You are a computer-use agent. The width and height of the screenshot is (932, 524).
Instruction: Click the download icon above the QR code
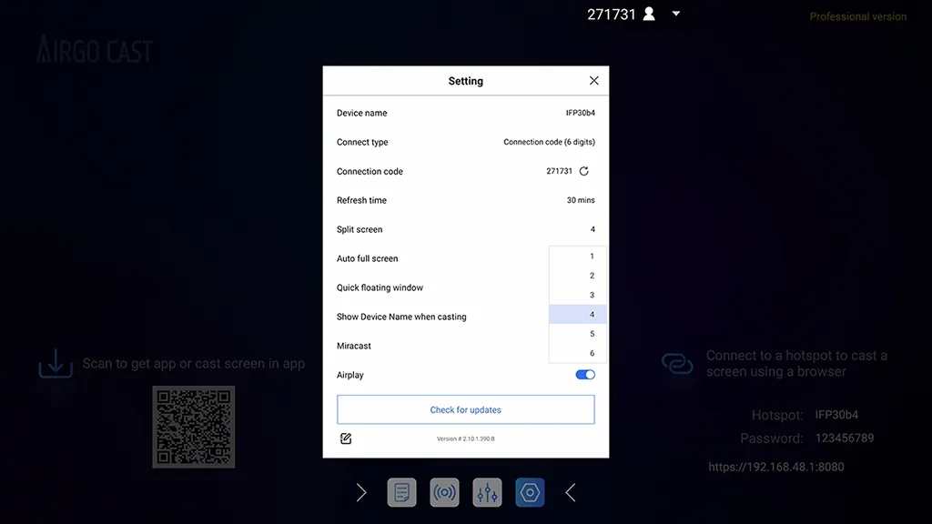[56, 362]
